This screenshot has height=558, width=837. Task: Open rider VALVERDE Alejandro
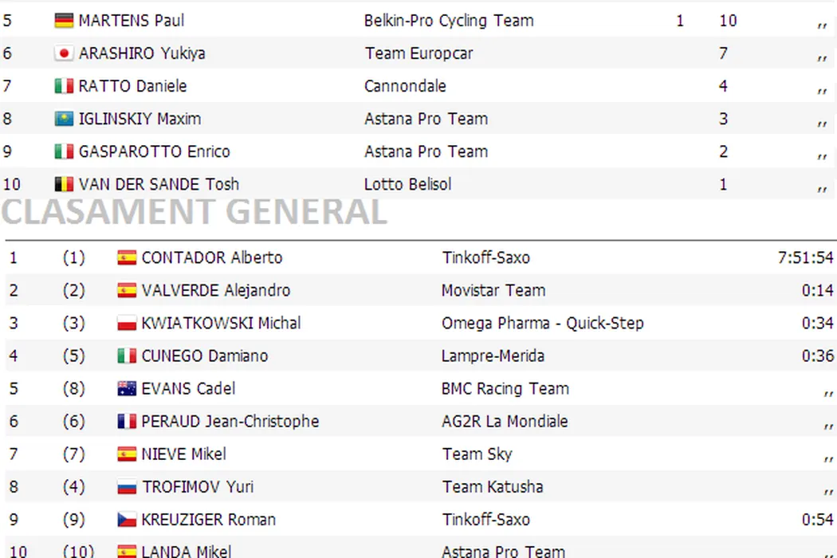pos(215,290)
